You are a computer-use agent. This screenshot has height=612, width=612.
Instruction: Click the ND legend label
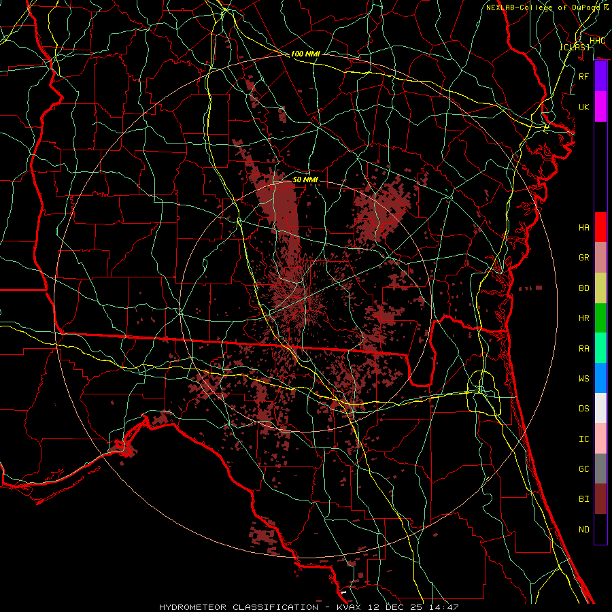583,530
